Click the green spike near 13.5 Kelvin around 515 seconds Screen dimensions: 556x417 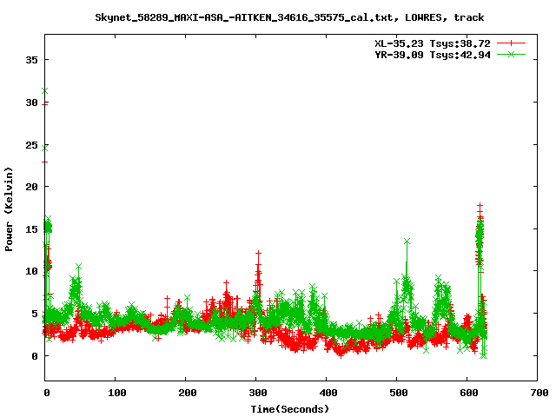[407, 242]
